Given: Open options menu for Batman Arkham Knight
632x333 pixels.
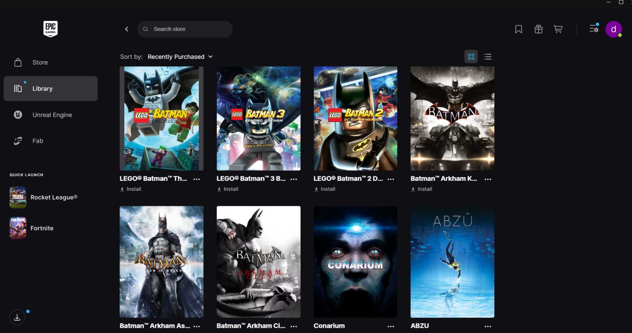Looking at the screenshot, I should pos(488,179).
